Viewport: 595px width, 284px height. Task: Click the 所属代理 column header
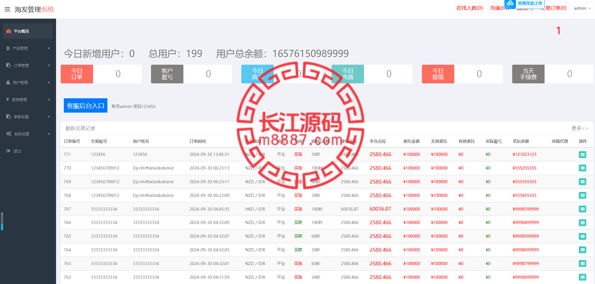(x=560, y=141)
